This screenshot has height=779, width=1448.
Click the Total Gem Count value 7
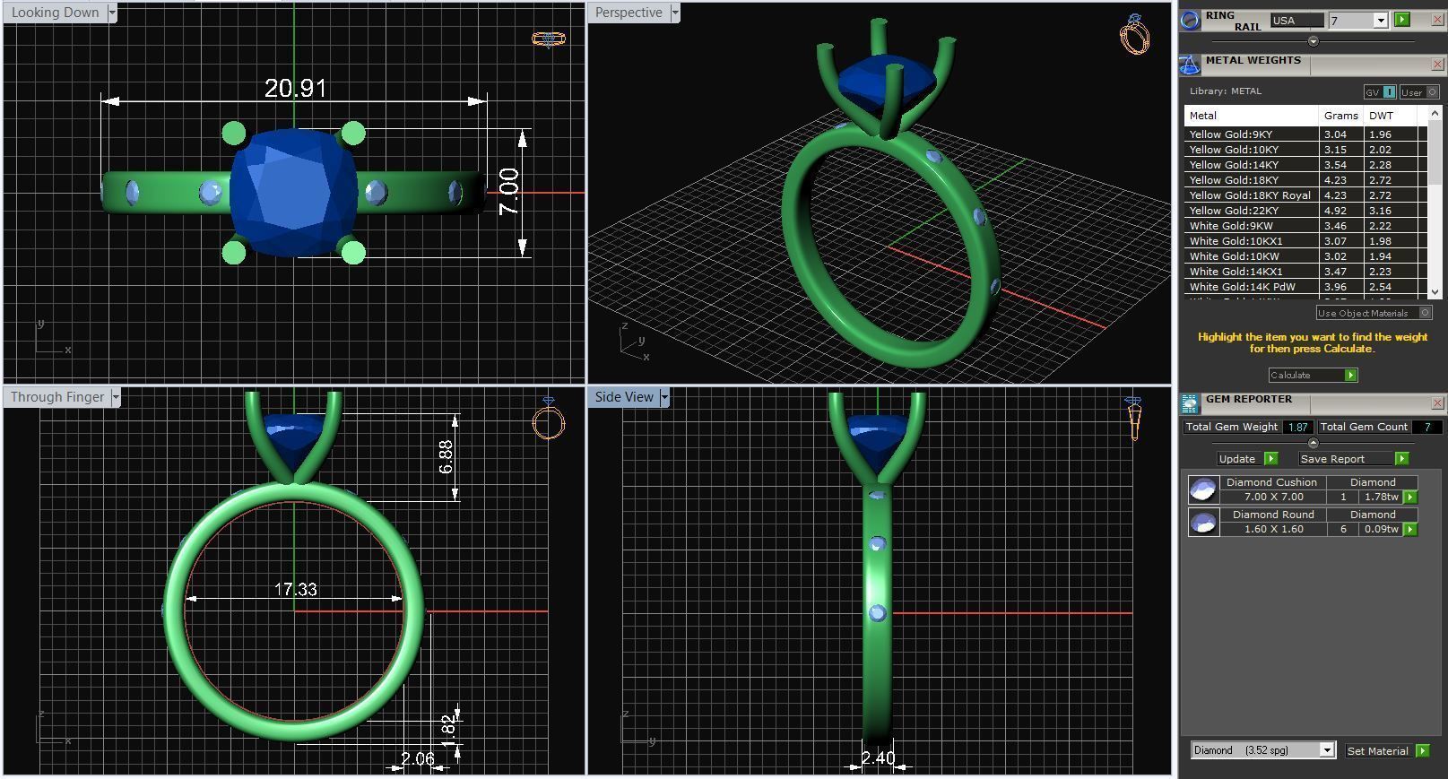[x=1426, y=427]
